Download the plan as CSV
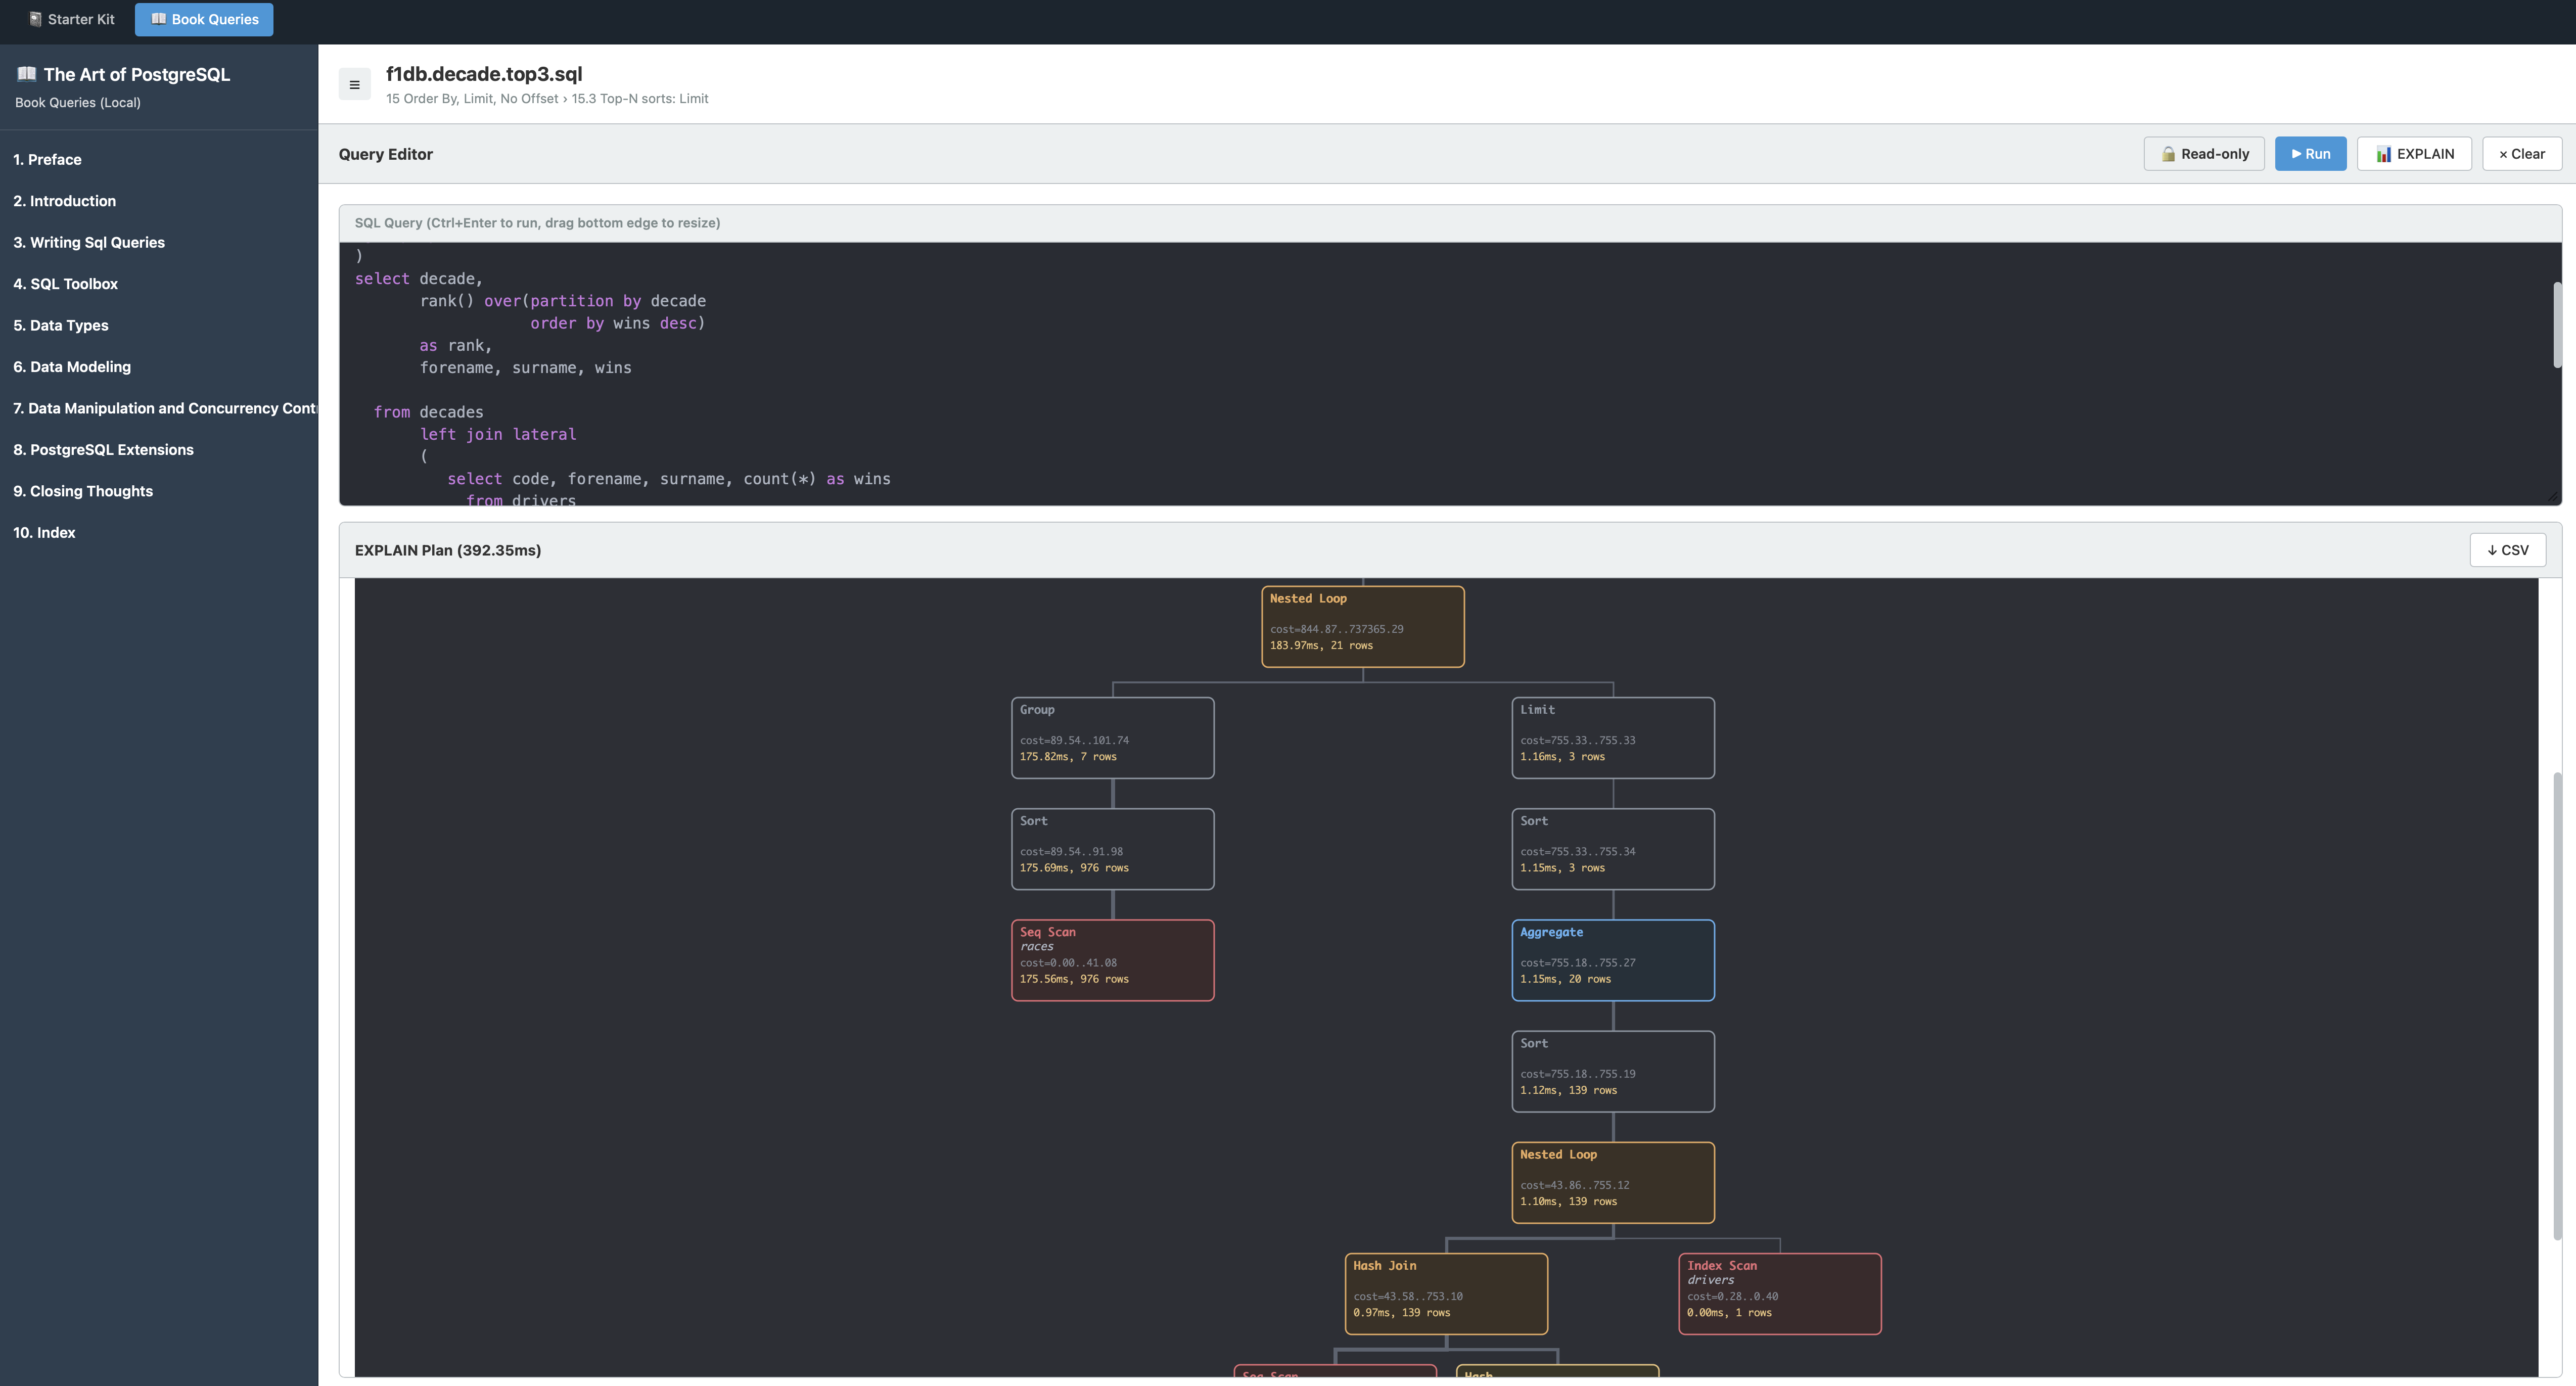2576x1386 pixels. pyautogui.click(x=2507, y=550)
